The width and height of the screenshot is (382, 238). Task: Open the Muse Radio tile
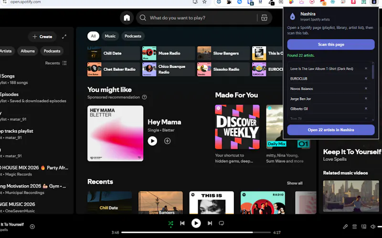click(169, 53)
